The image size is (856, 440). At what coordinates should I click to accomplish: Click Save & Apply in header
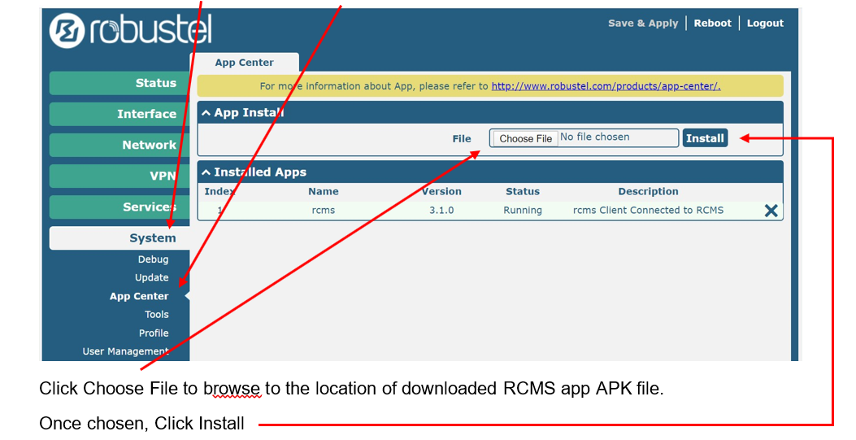coord(642,23)
